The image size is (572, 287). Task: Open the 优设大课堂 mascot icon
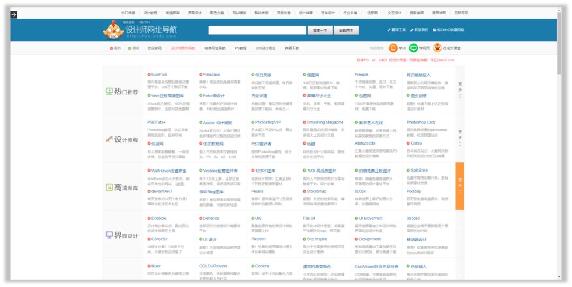click(437, 48)
